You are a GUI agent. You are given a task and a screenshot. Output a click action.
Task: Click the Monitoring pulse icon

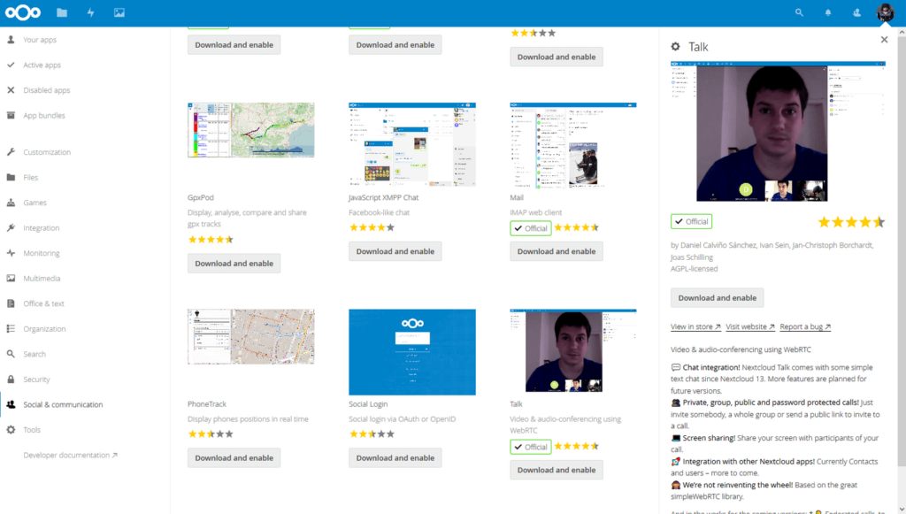pos(11,253)
